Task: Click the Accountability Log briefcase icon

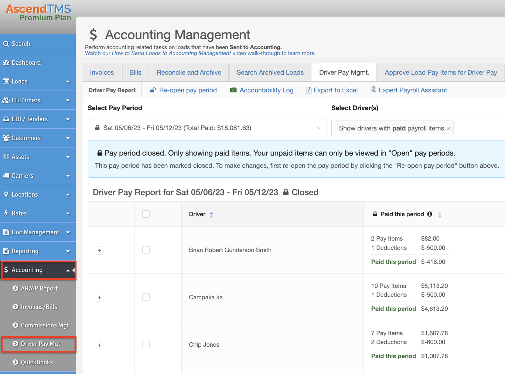Action: click(x=233, y=90)
